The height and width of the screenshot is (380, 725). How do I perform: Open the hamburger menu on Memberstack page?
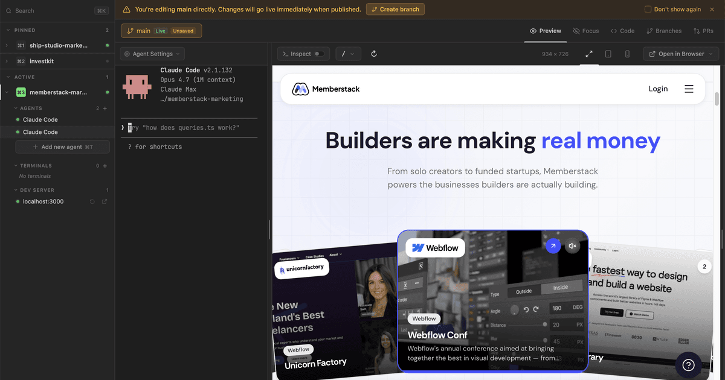coord(689,89)
